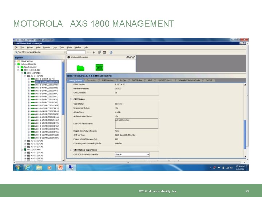Click the Last ONT Fault Reason text box
Image resolution: width=262 pixels, height=197 pixels.
point(136,124)
